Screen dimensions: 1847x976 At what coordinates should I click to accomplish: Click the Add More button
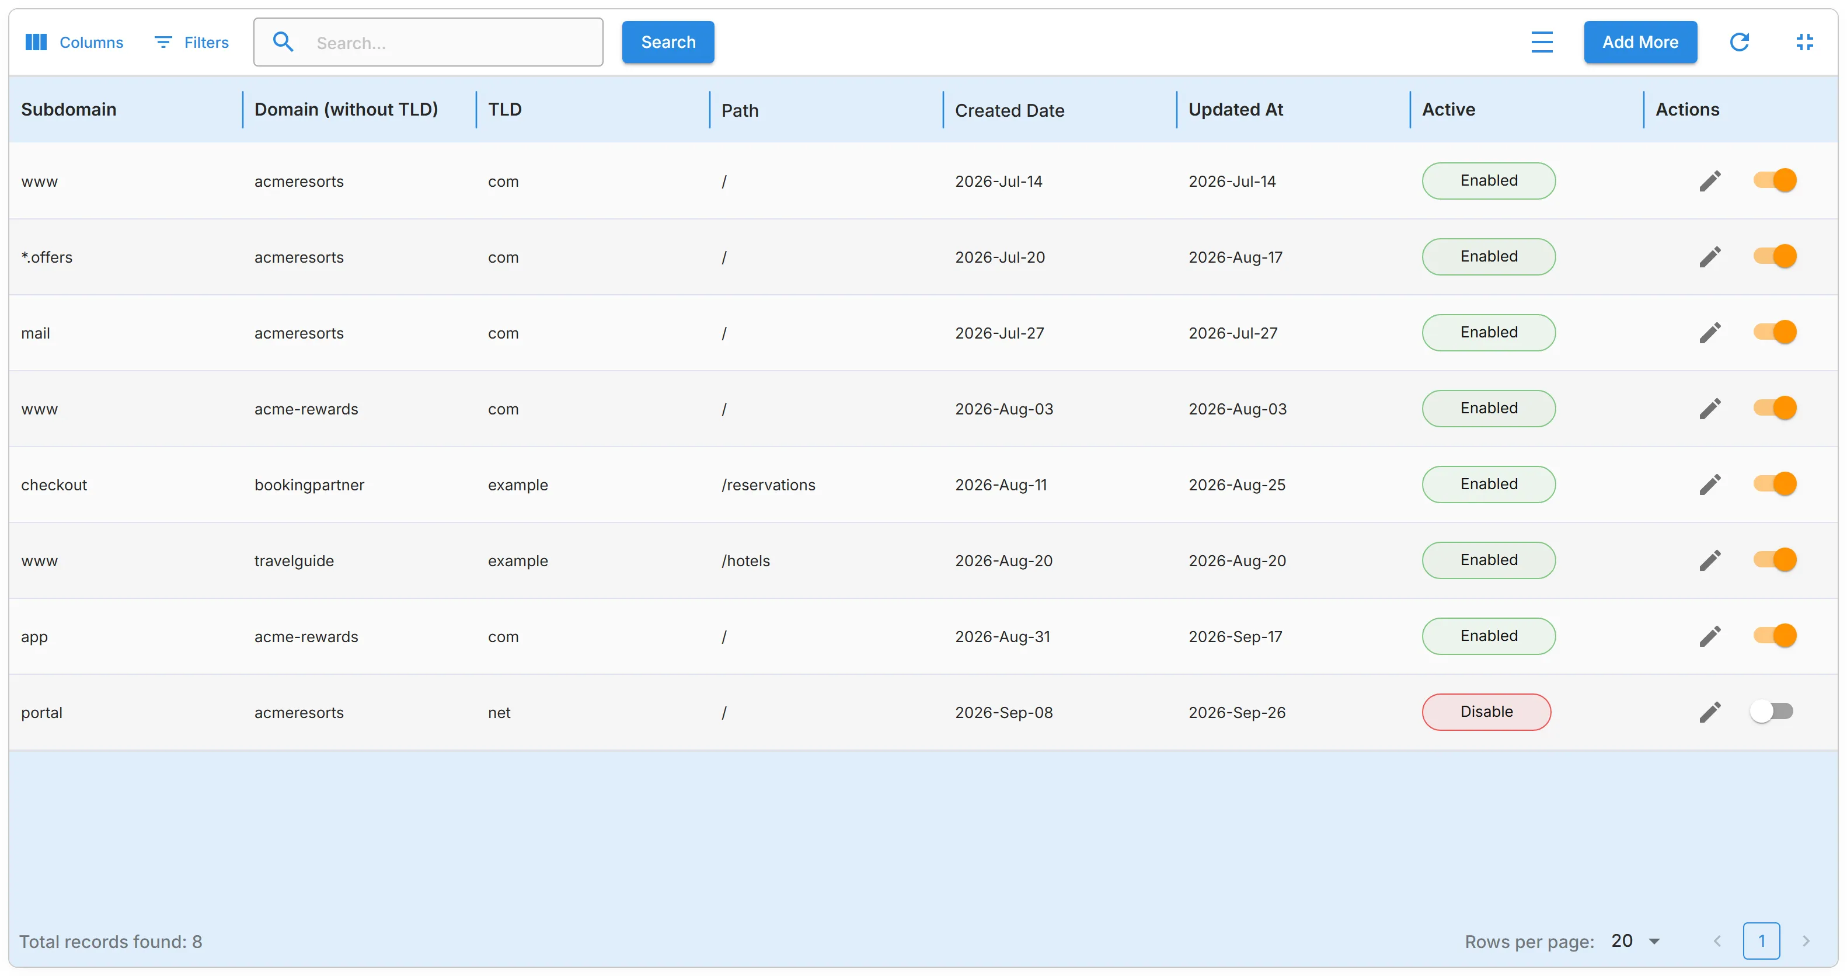pos(1640,42)
